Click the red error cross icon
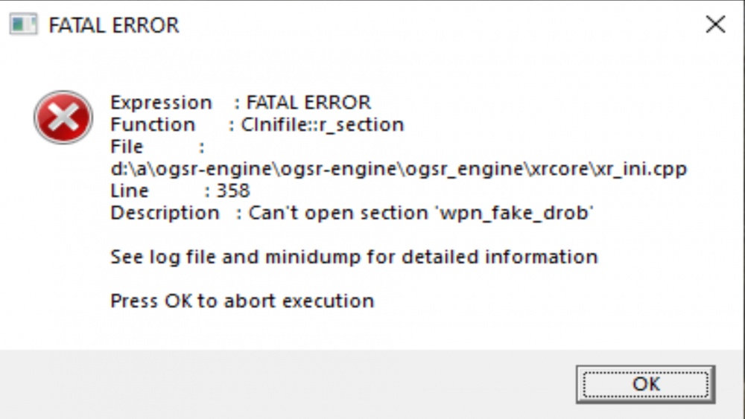Screen dimensions: 745x419 click(63, 118)
